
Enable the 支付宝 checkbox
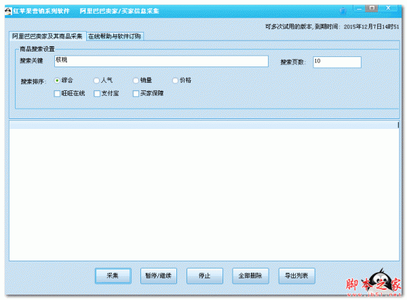(97, 94)
